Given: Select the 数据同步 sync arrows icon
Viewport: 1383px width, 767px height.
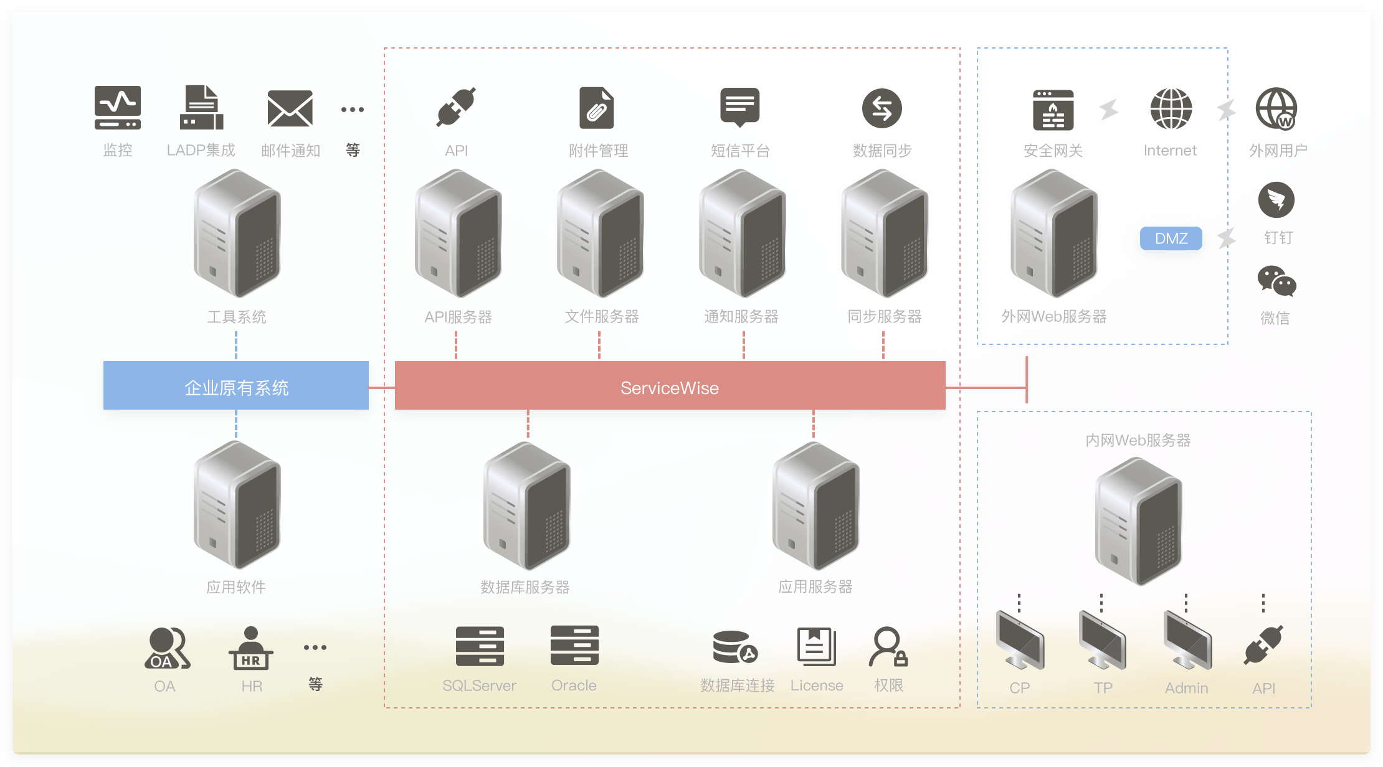Looking at the screenshot, I should 882,108.
